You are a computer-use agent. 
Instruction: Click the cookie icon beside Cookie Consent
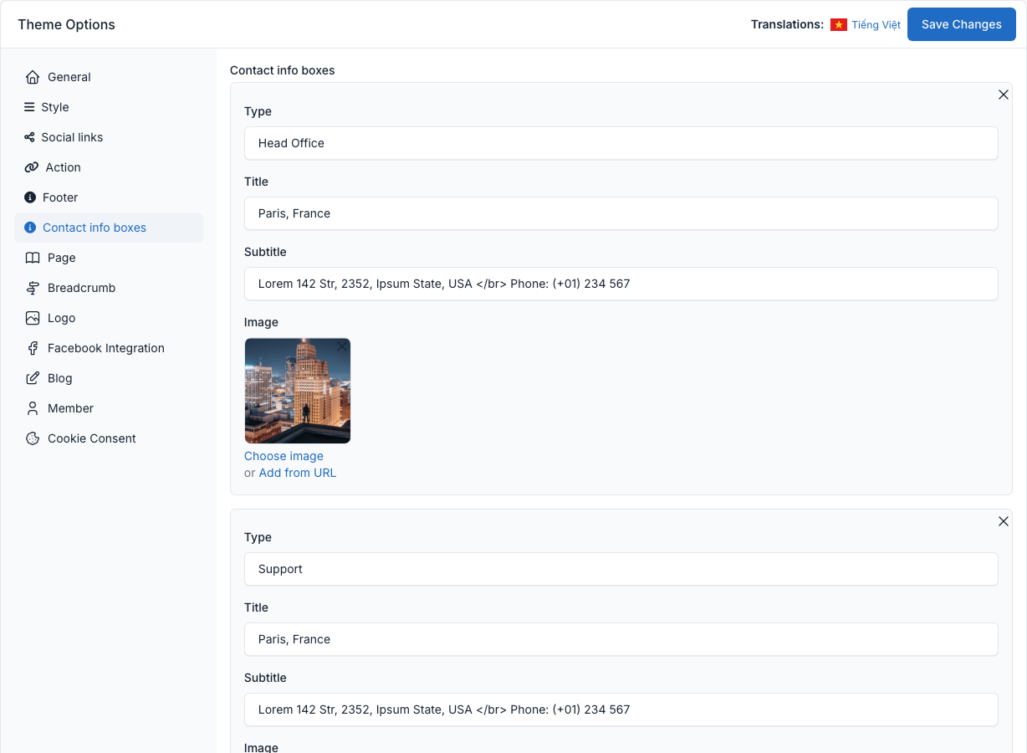coord(33,438)
